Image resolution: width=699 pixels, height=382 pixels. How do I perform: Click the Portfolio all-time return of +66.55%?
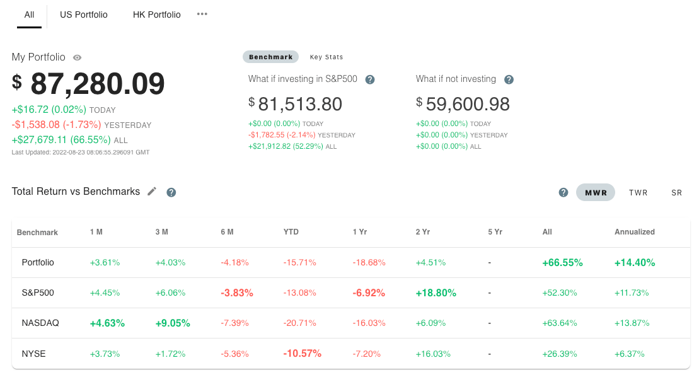tap(562, 262)
